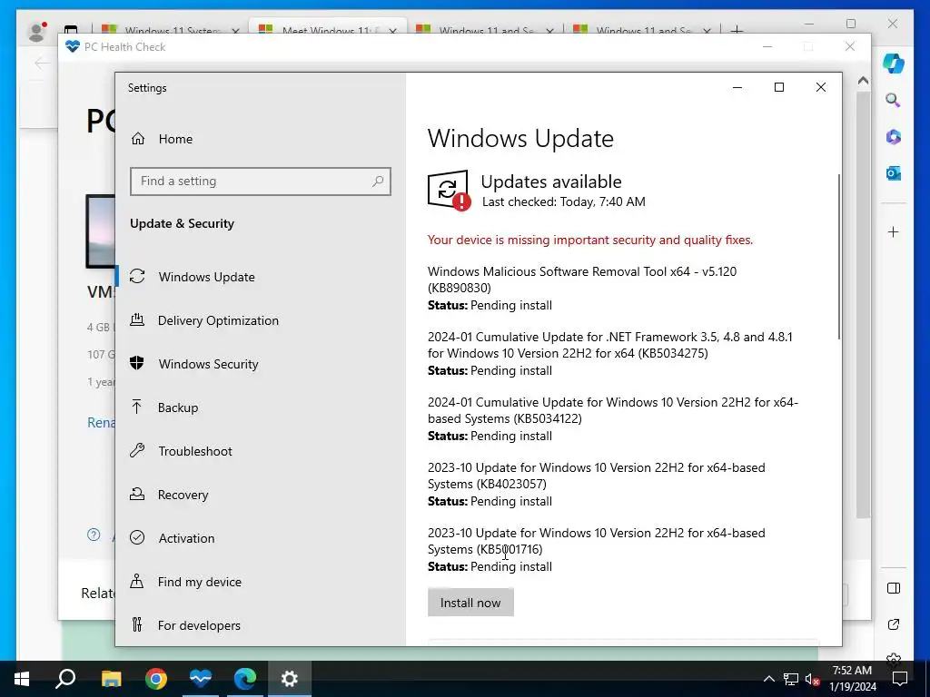The height and width of the screenshot is (697, 930).
Task: Toggle Edge split screen sidebar icon
Action: [x=894, y=588]
